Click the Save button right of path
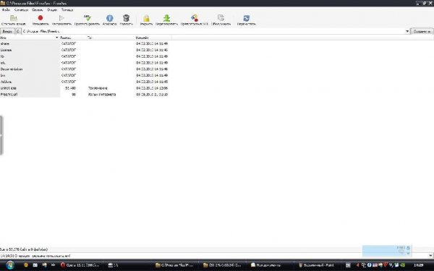434x271 pixels. click(x=422, y=31)
